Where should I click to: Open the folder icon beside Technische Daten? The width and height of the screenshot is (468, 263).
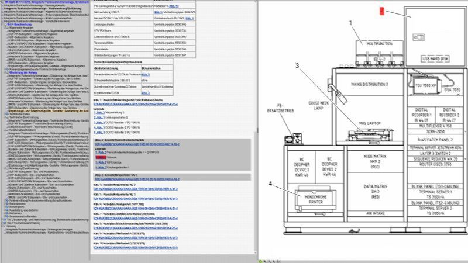(x=6, y=114)
